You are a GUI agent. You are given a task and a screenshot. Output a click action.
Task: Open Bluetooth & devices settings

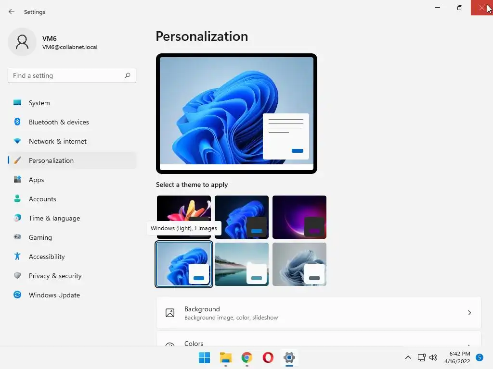tap(72, 122)
